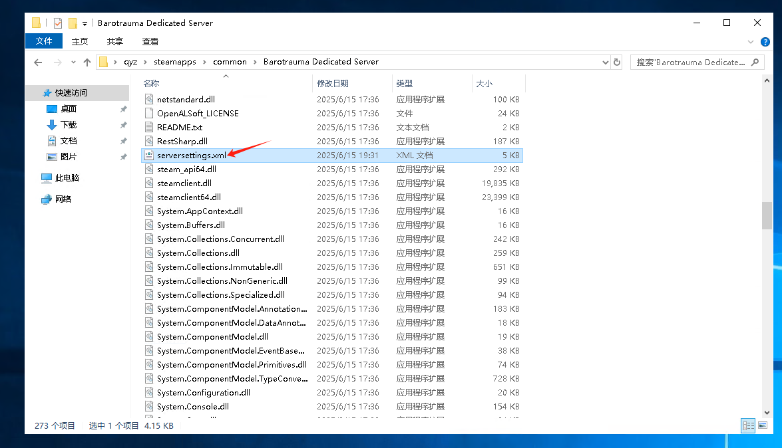Switch to the 共享 ribbon tab

(x=114, y=41)
